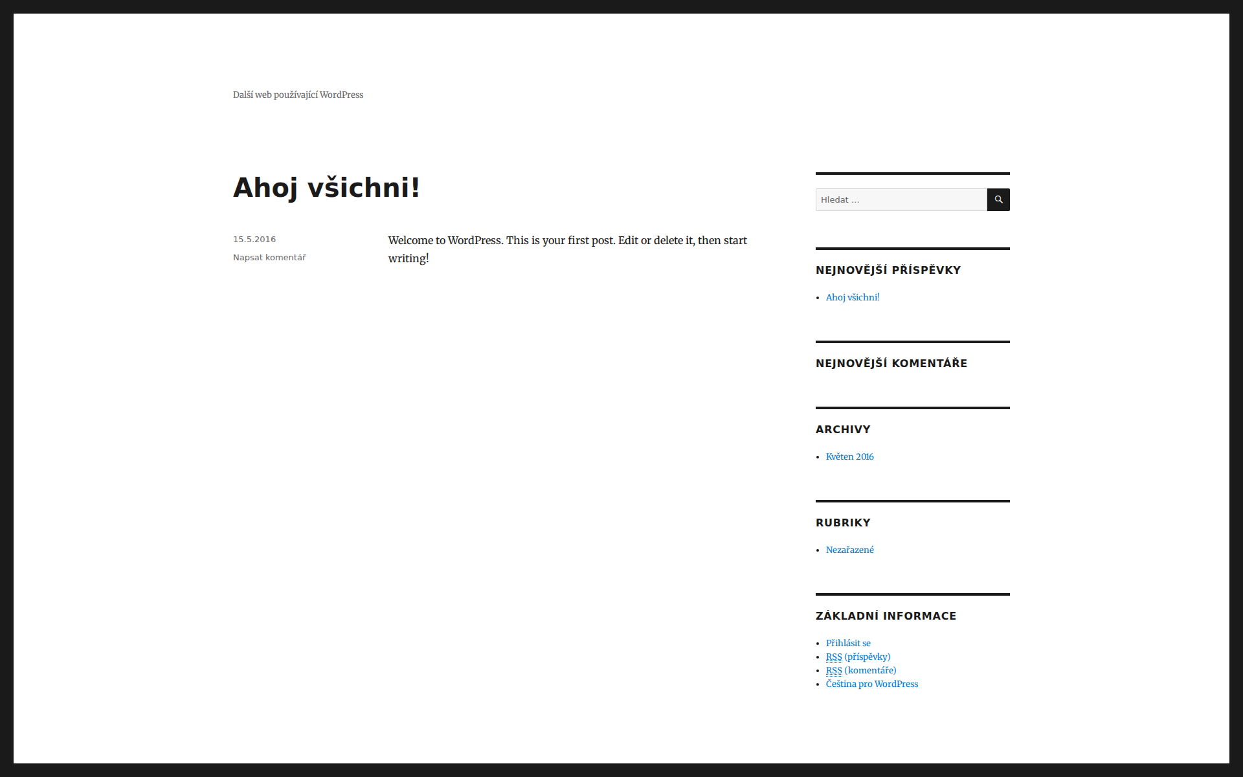Open the post date link "15.5.2016"

click(254, 239)
